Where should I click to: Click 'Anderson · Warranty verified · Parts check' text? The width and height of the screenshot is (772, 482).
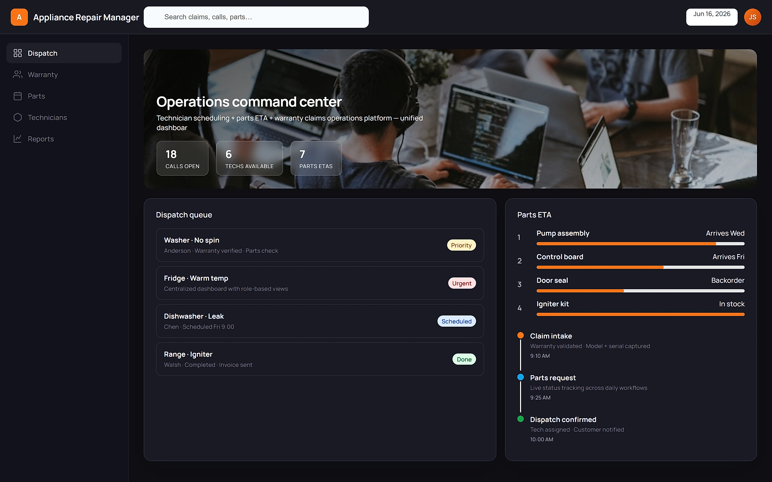tap(221, 251)
